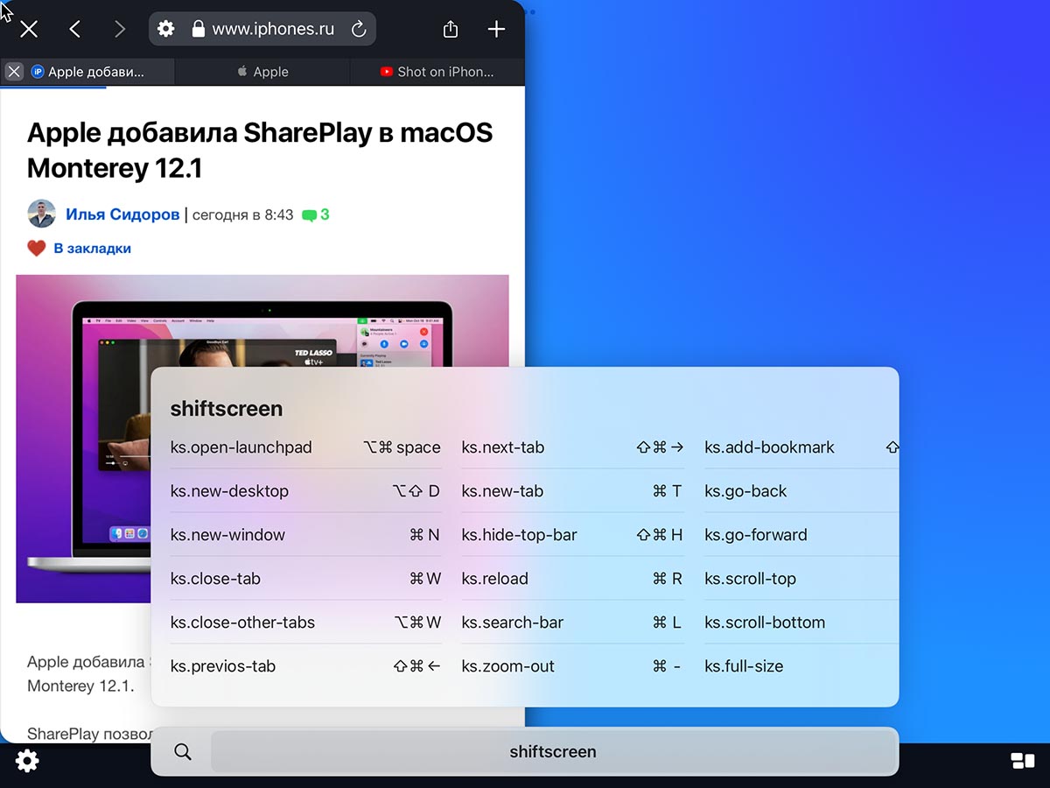This screenshot has width=1050, height=788.
Task: Click the shiftscreen heading in shortcuts panel
Action: (227, 409)
